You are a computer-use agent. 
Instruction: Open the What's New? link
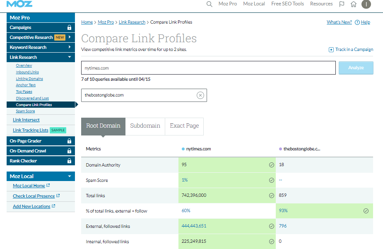(339, 22)
